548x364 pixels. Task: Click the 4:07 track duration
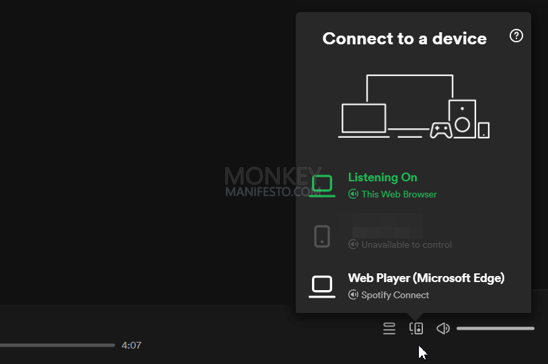coord(131,345)
